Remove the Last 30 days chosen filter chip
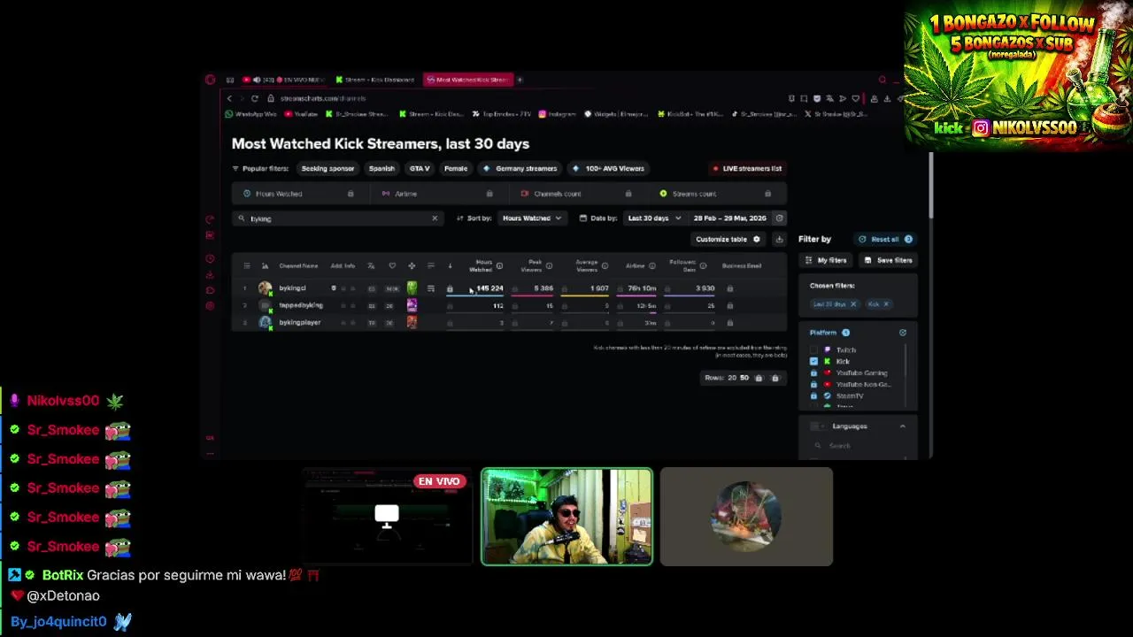Image resolution: width=1133 pixels, height=637 pixels. [853, 304]
